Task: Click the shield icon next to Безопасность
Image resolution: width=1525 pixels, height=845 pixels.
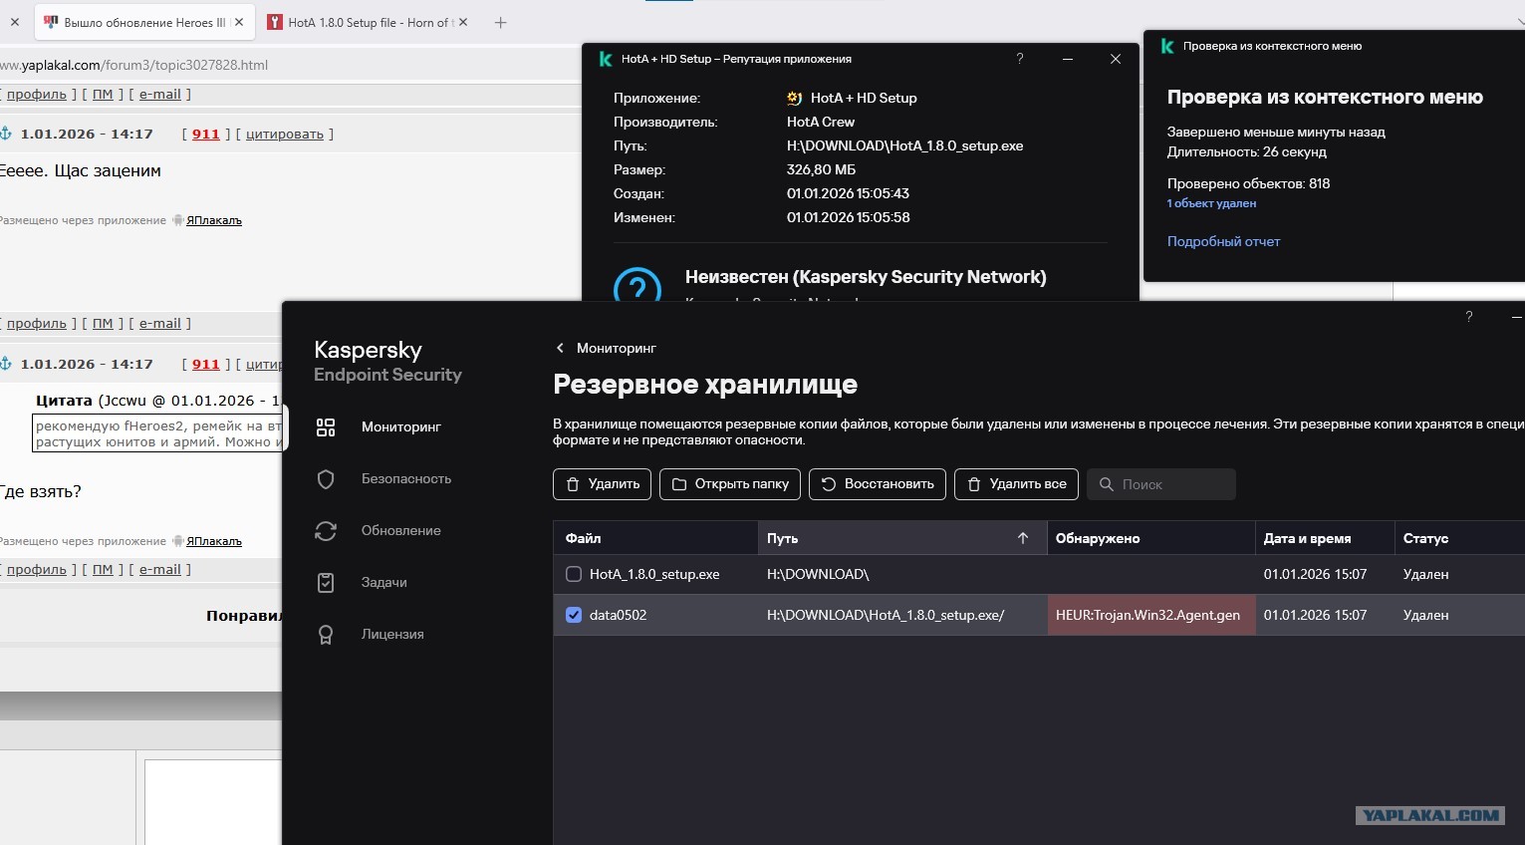Action: coord(326,479)
